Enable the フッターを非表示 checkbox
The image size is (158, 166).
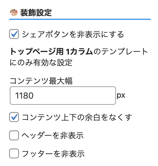(14, 153)
